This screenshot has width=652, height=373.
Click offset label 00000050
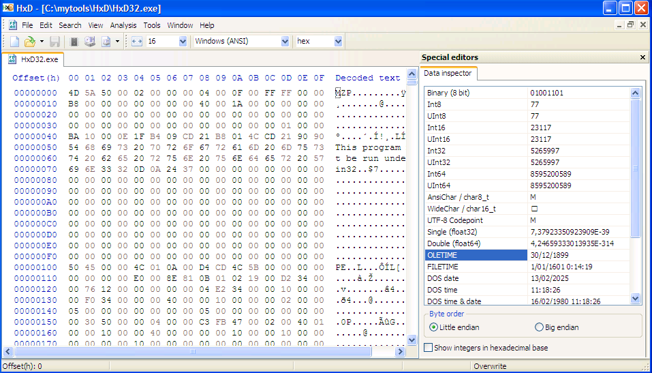pos(35,147)
